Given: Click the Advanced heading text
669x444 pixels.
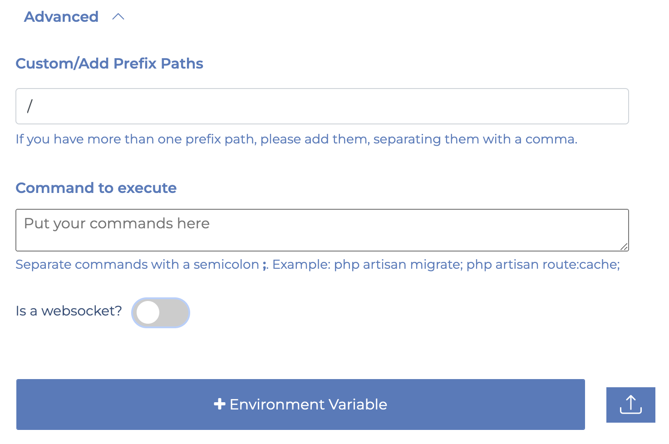Looking at the screenshot, I should (61, 17).
